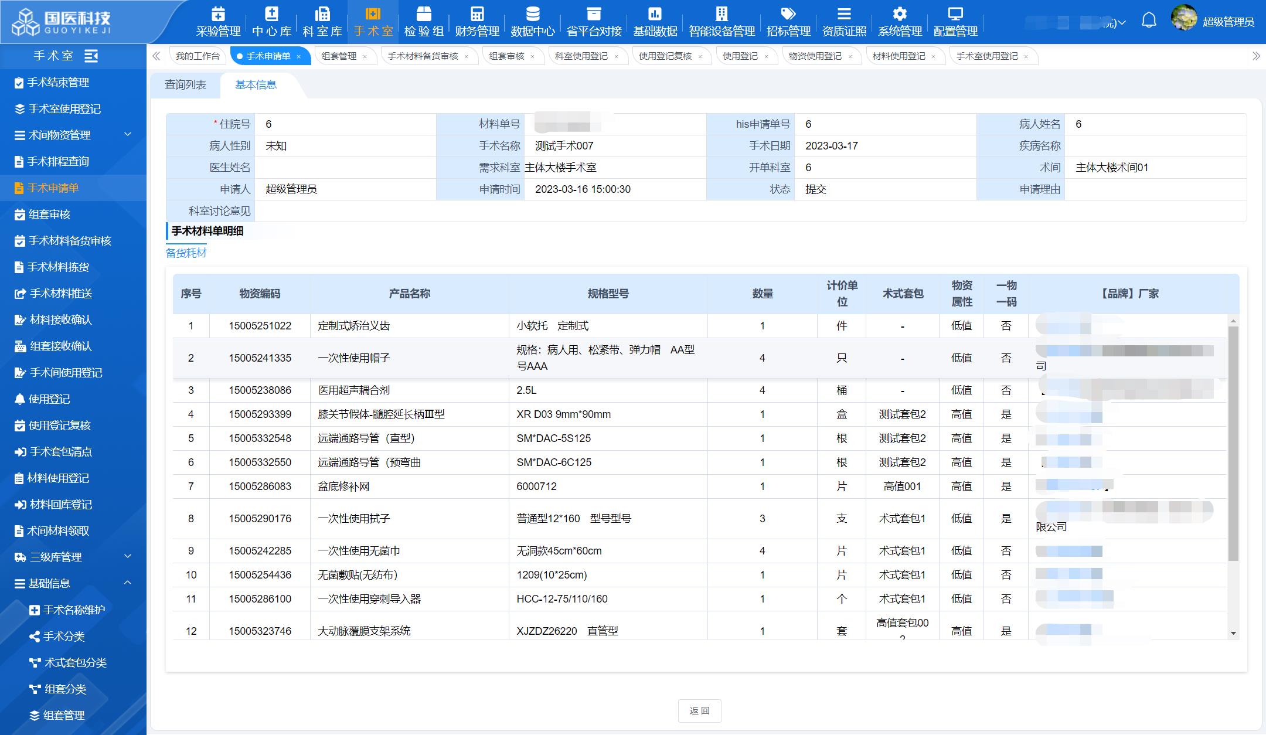Click the table vertical scrollbar thumb
This screenshot has width=1266, height=735.
(x=1233, y=443)
